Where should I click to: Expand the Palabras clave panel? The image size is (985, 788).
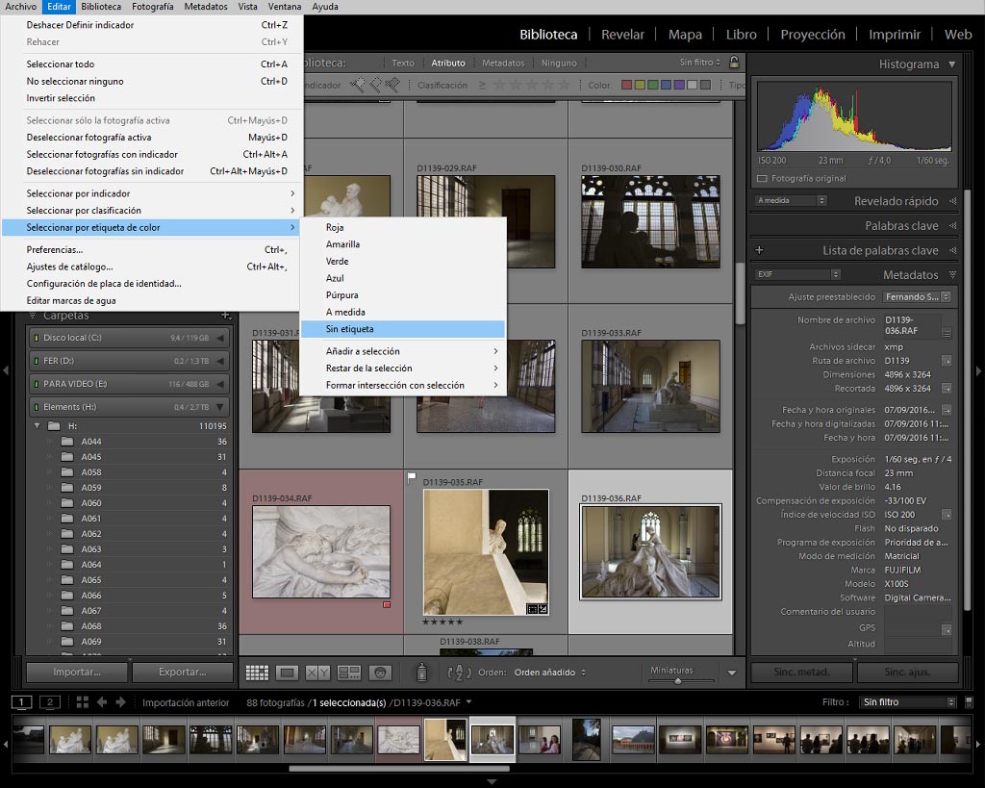tap(952, 225)
